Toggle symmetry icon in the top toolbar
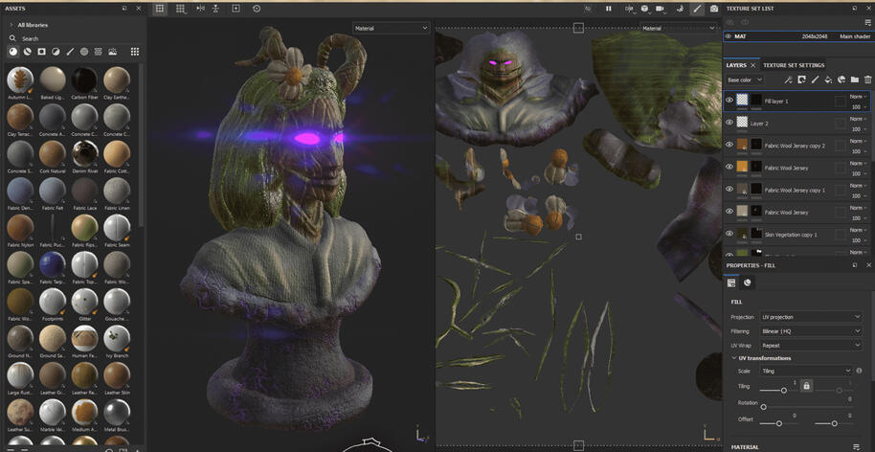 click(200, 9)
